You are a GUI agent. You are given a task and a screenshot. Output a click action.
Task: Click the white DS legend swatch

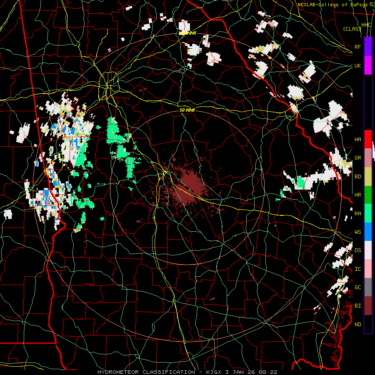click(368, 250)
